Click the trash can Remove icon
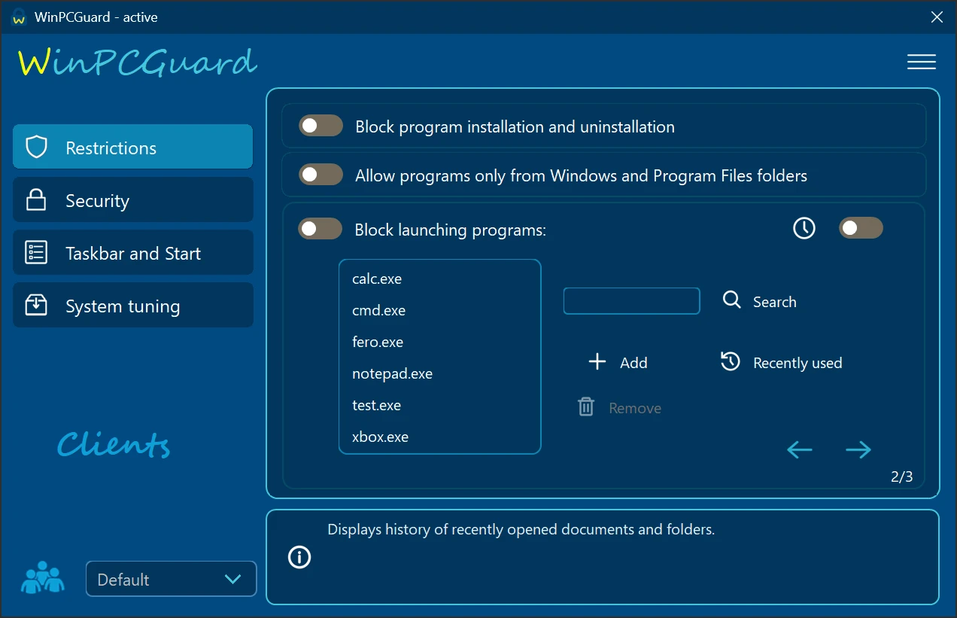957x618 pixels. (x=586, y=407)
